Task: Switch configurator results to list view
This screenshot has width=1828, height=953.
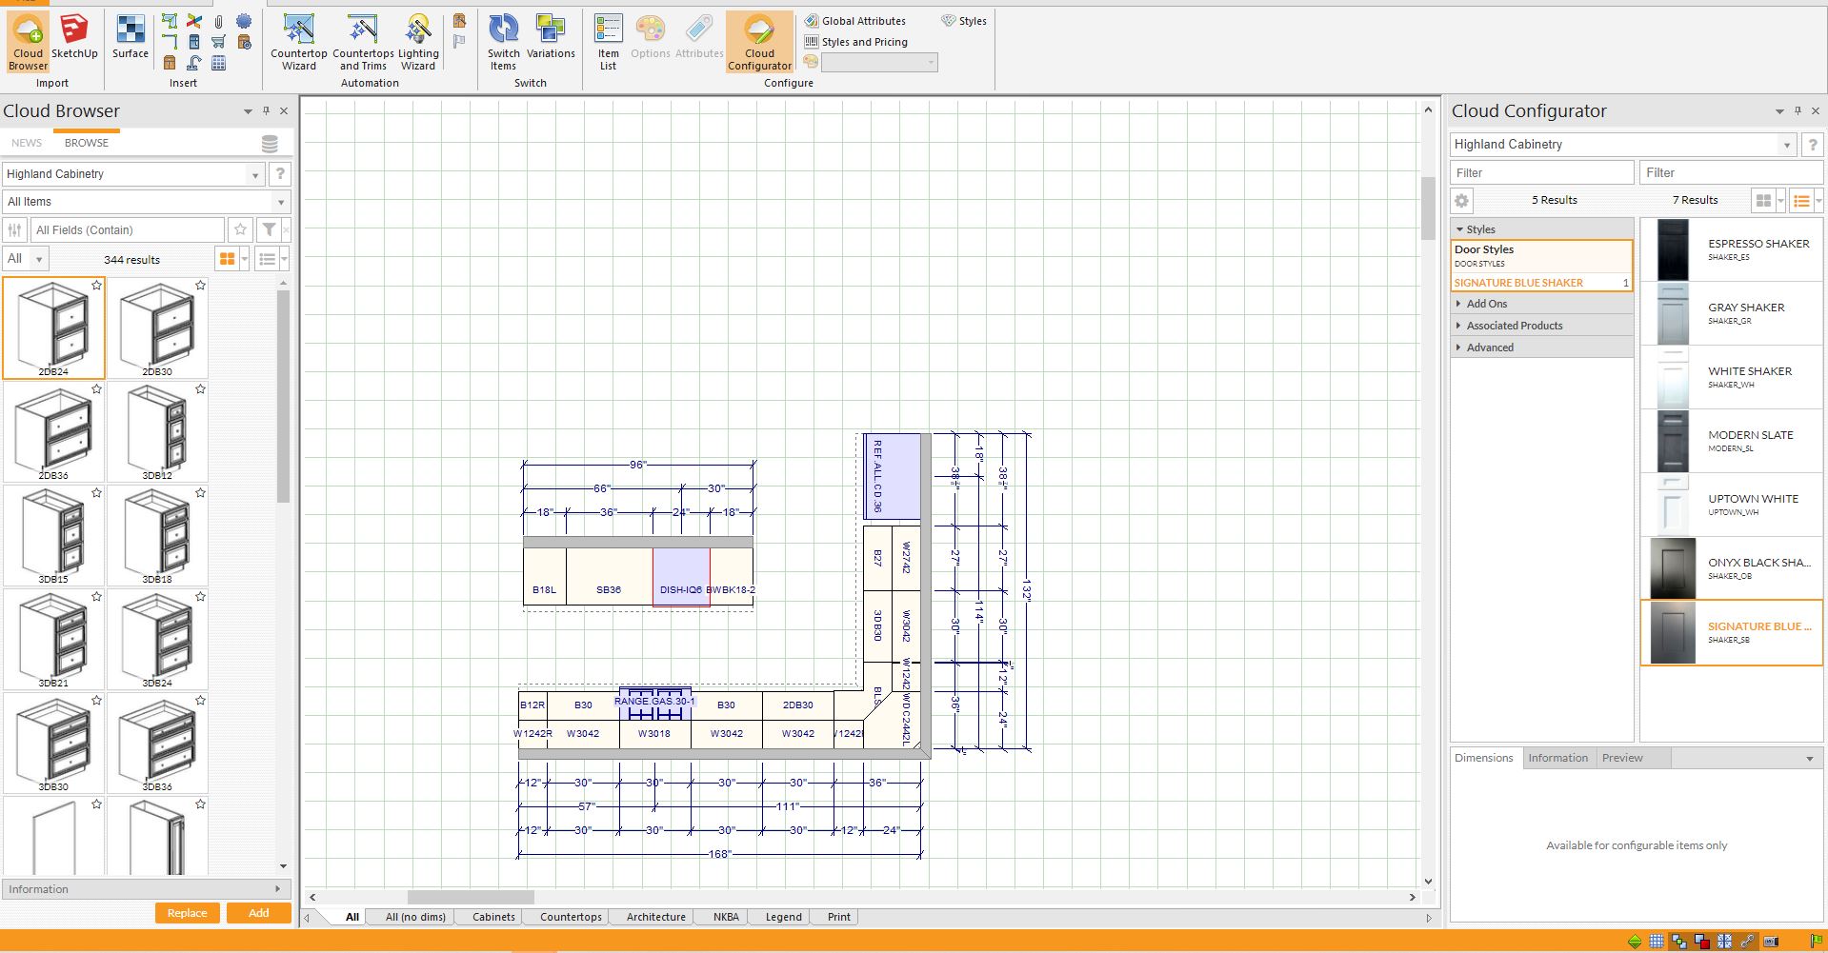Action: [1800, 201]
